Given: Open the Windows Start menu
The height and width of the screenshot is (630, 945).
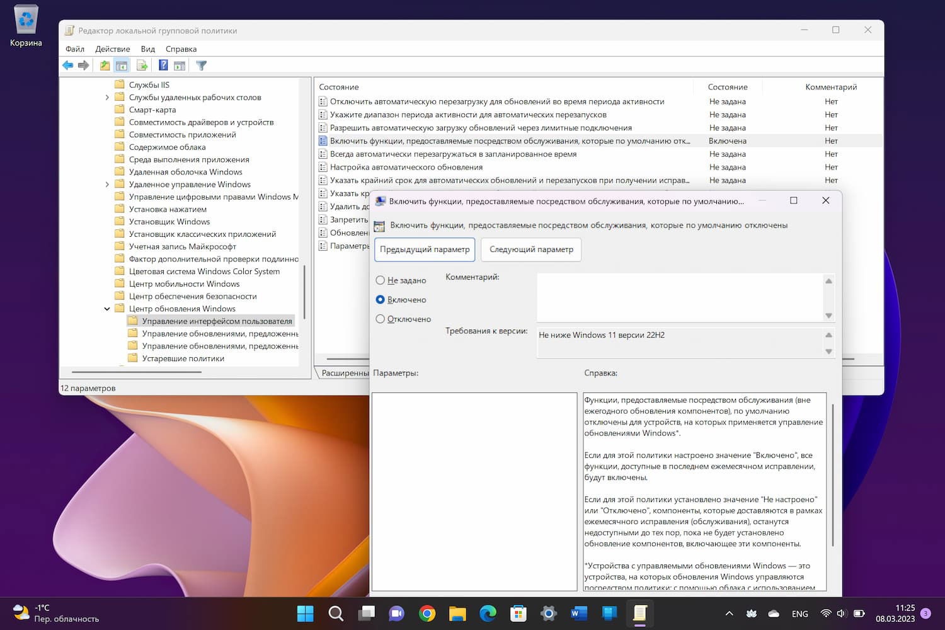Looking at the screenshot, I should 305,613.
